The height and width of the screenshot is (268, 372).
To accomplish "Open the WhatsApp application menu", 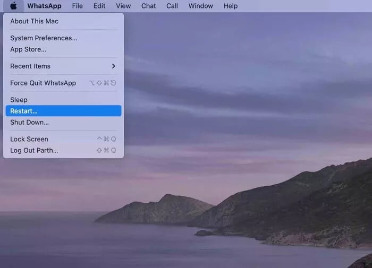I will point(44,6).
